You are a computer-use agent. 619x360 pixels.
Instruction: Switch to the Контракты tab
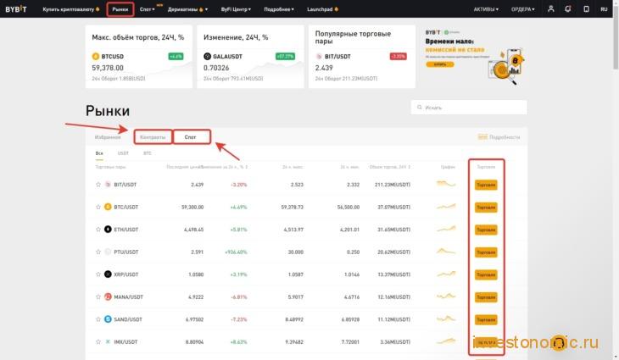pyautogui.click(x=153, y=137)
